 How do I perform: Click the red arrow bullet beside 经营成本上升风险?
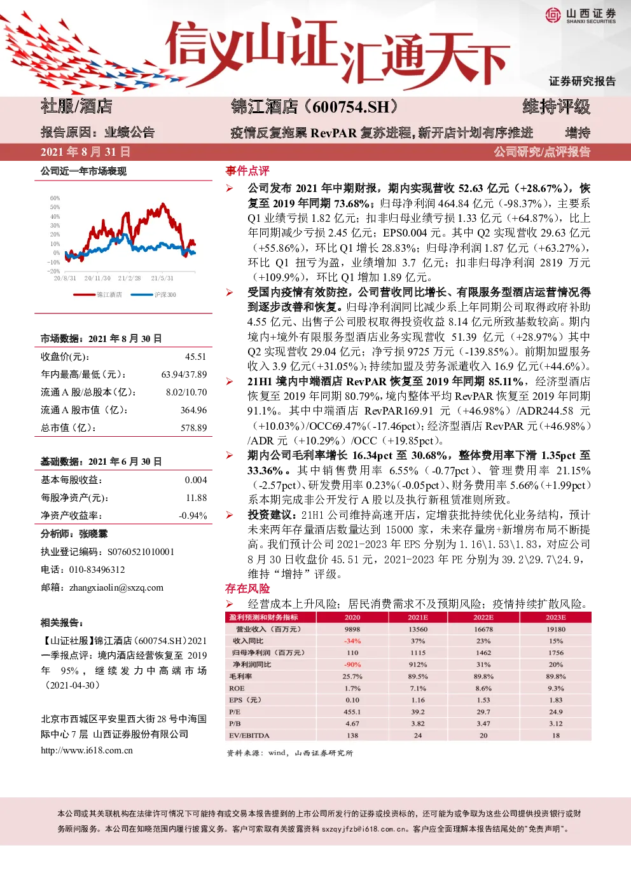click(x=230, y=604)
